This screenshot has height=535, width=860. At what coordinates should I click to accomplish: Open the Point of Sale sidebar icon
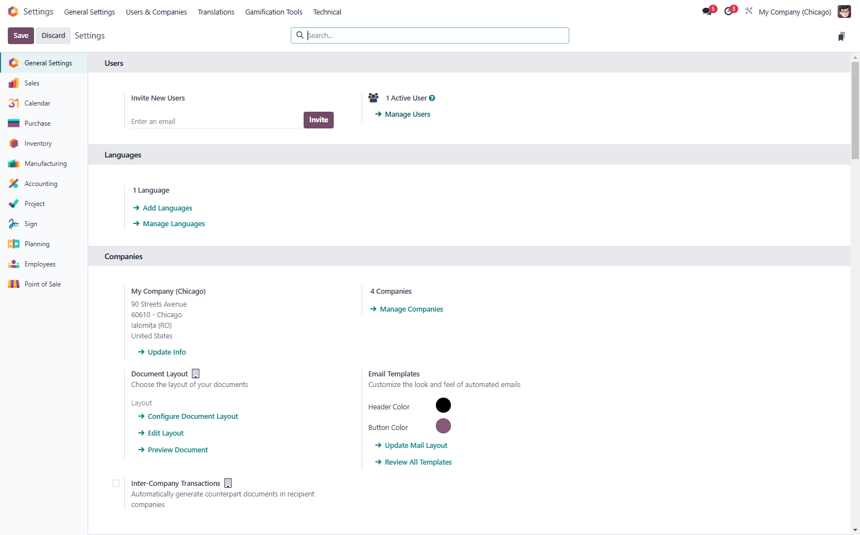pos(14,284)
